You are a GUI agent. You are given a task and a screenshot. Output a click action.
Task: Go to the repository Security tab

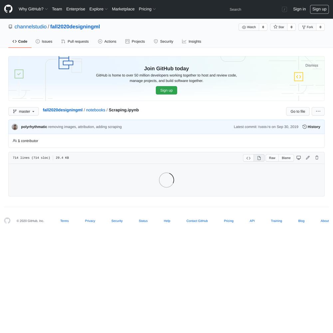pyautogui.click(x=164, y=41)
